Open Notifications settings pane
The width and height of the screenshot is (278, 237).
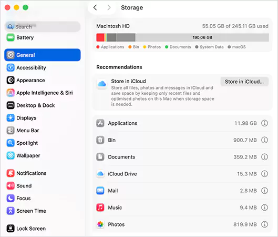click(x=43, y=173)
